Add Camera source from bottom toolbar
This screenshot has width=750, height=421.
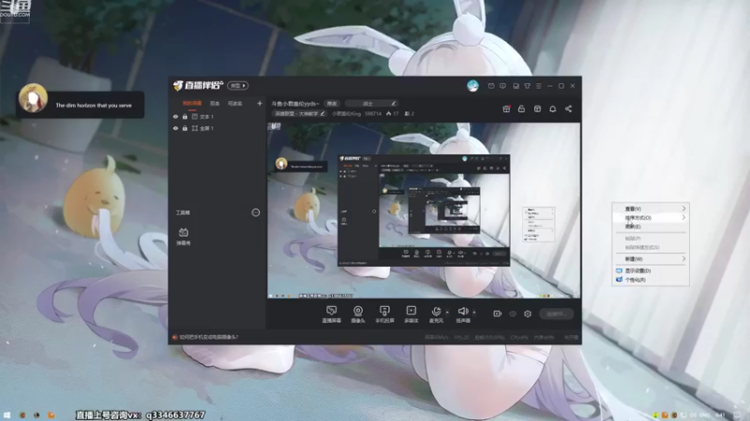(x=358, y=314)
